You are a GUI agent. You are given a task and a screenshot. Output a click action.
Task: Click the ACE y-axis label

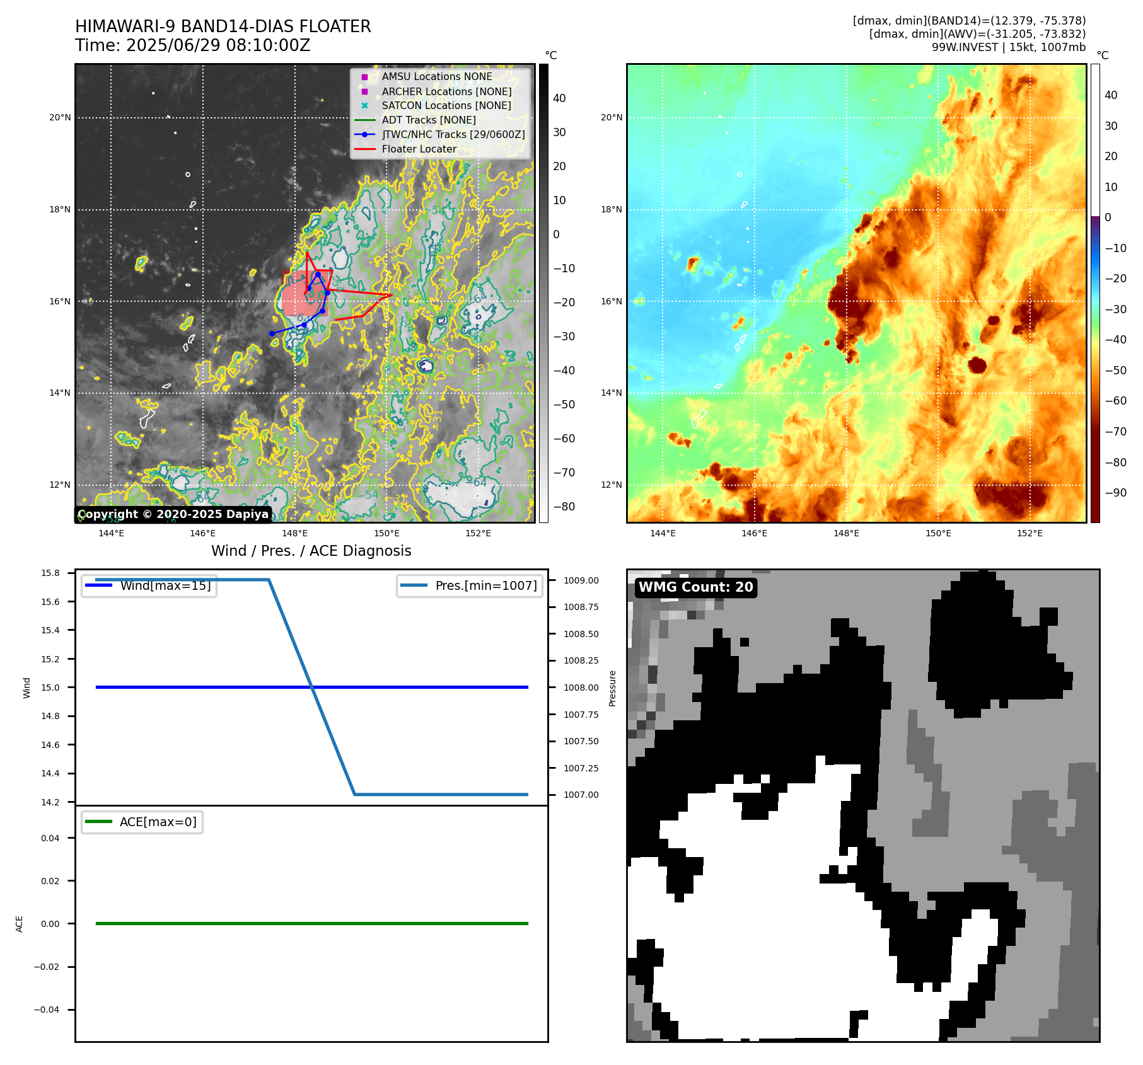click(x=19, y=924)
